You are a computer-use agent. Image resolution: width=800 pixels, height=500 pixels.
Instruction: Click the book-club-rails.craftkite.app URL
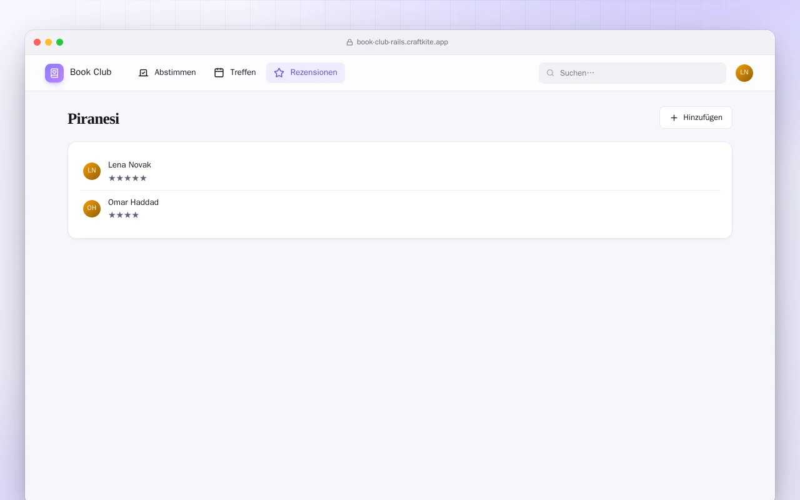click(x=402, y=42)
